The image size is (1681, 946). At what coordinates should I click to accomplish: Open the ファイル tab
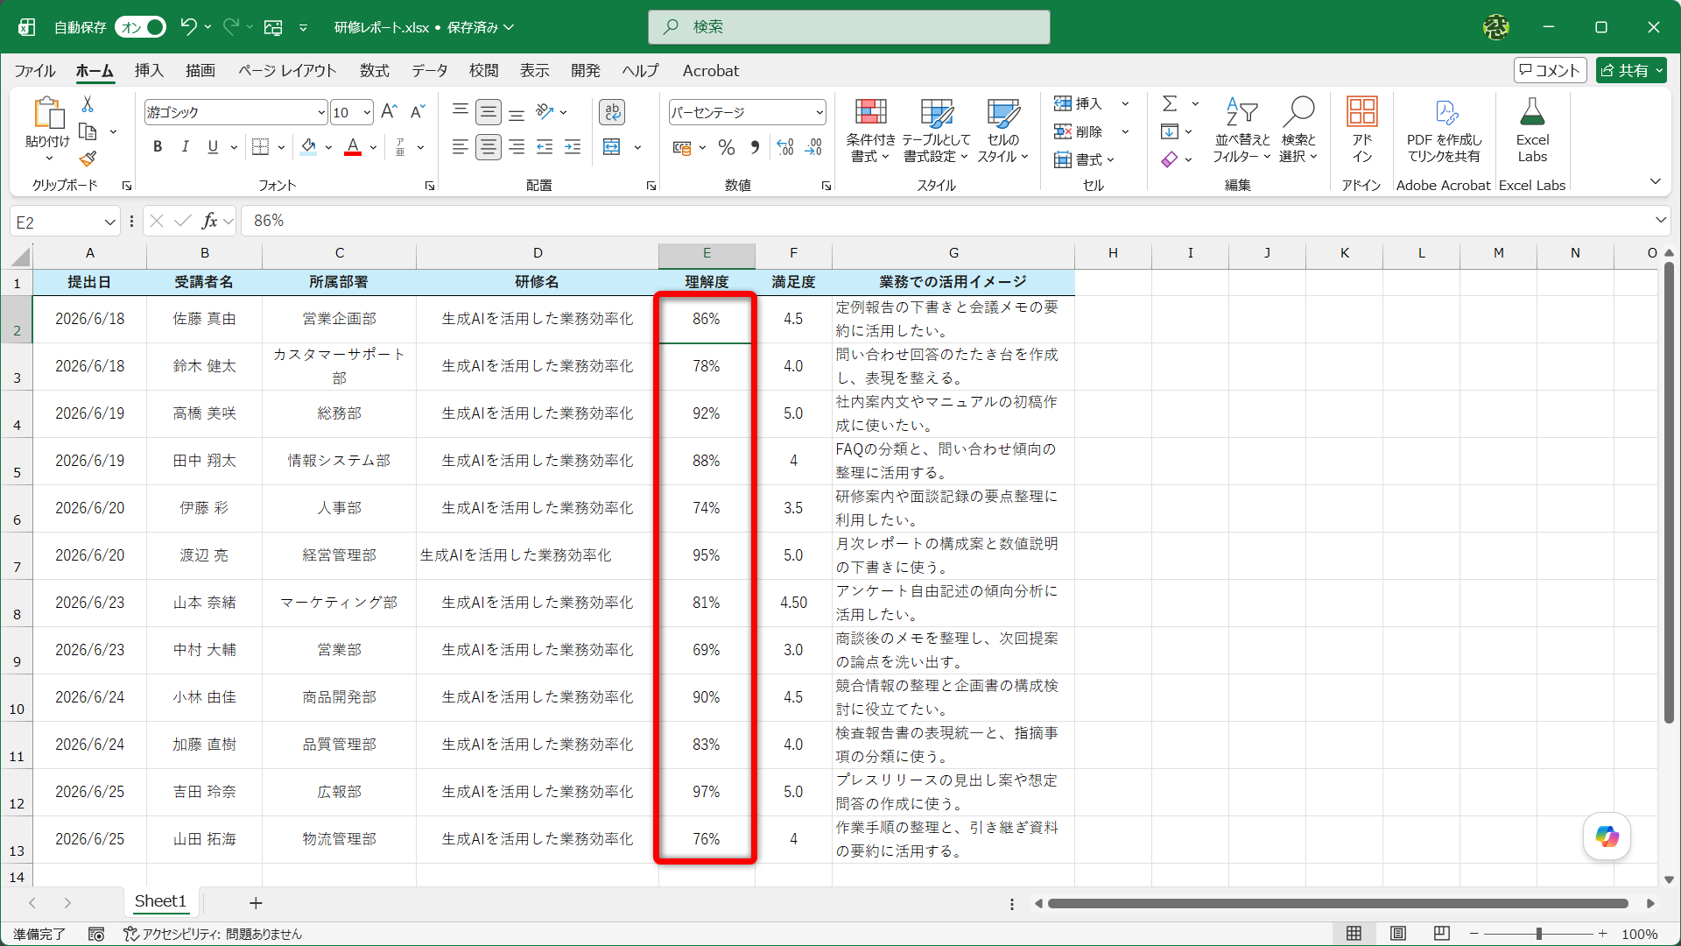point(35,71)
